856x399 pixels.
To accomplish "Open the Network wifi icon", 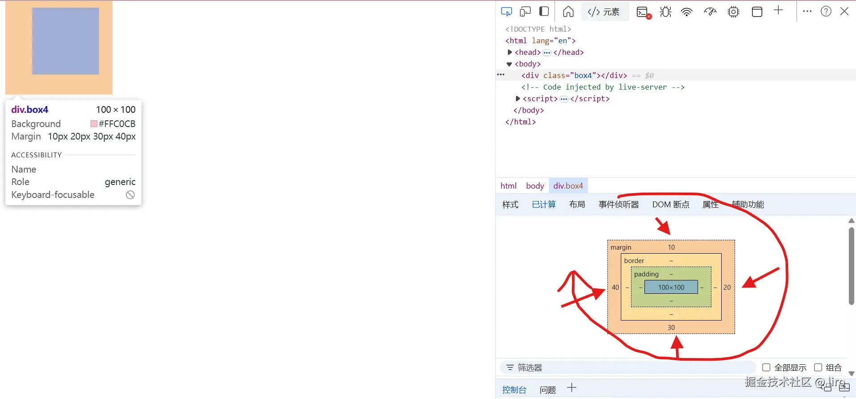I will [687, 12].
